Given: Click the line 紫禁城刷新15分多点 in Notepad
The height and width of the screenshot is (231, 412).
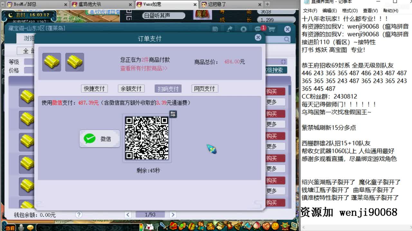Looking at the screenshot, I should [329, 127].
